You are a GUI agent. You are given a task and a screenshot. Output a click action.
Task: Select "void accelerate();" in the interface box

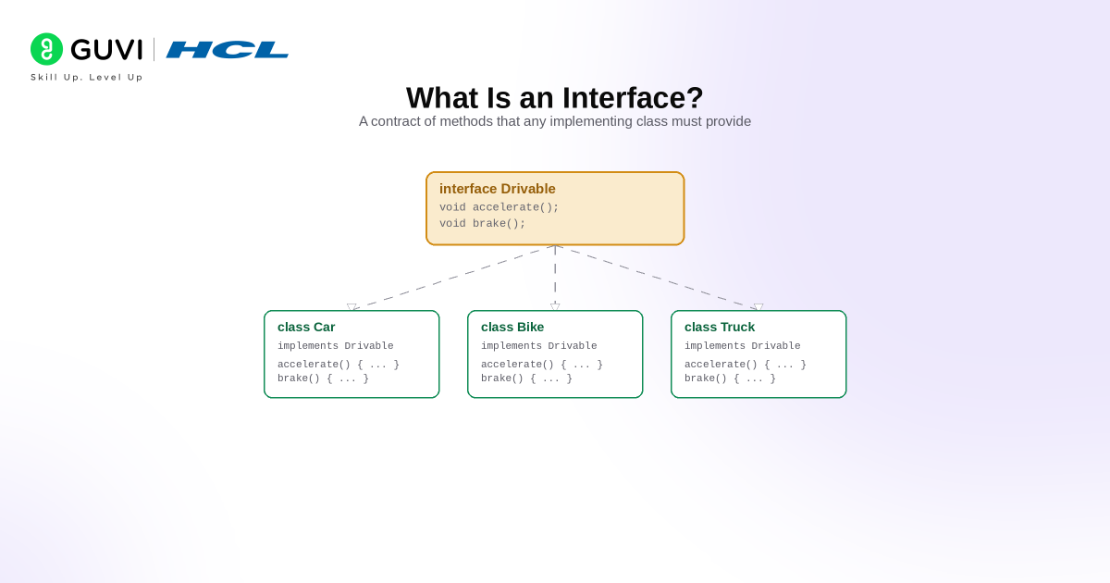[x=499, y=207]
